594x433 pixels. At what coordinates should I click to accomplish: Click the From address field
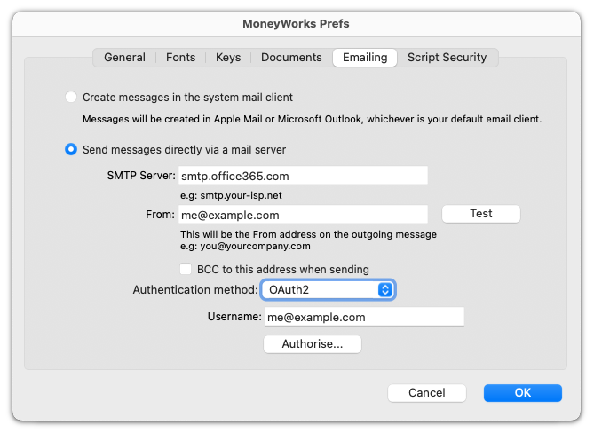(303, 215)
